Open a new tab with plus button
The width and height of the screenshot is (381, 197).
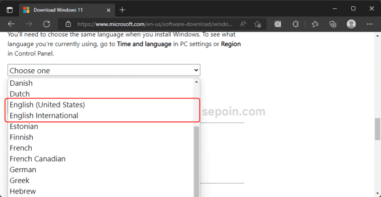(x=122, y=10)
